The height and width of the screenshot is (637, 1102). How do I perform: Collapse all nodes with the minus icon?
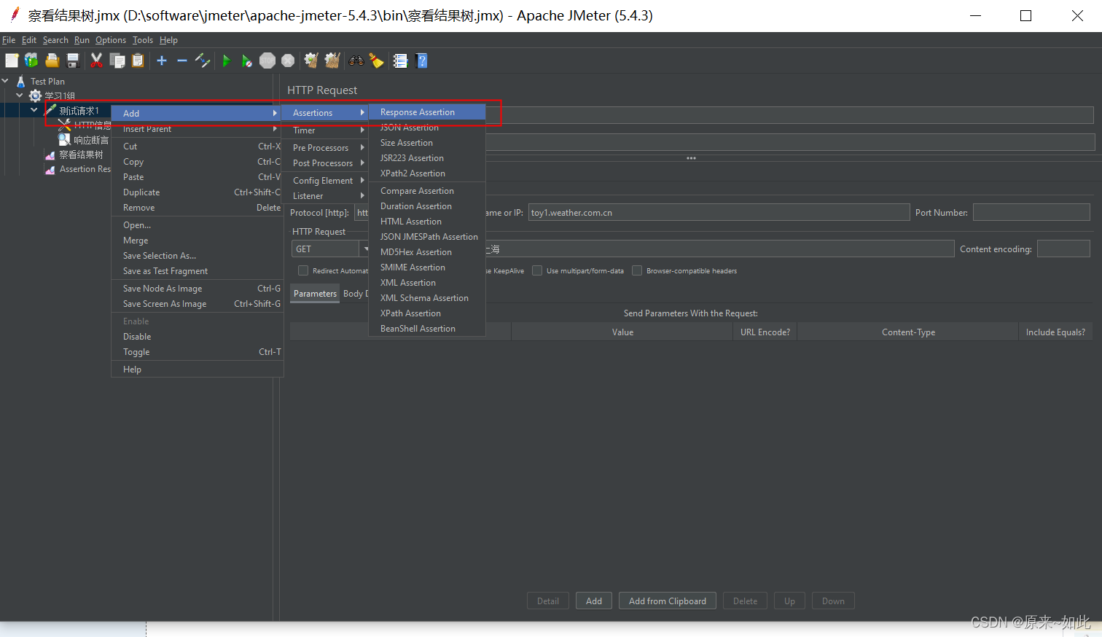tap(182, 60)
